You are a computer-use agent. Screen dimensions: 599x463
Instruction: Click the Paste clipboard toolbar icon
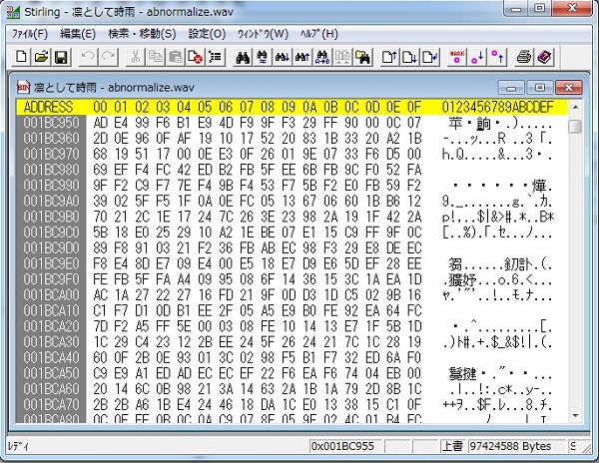coord(176,58)
